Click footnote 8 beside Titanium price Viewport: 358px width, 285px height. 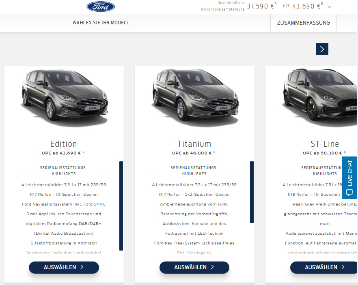tap(214, 152)
